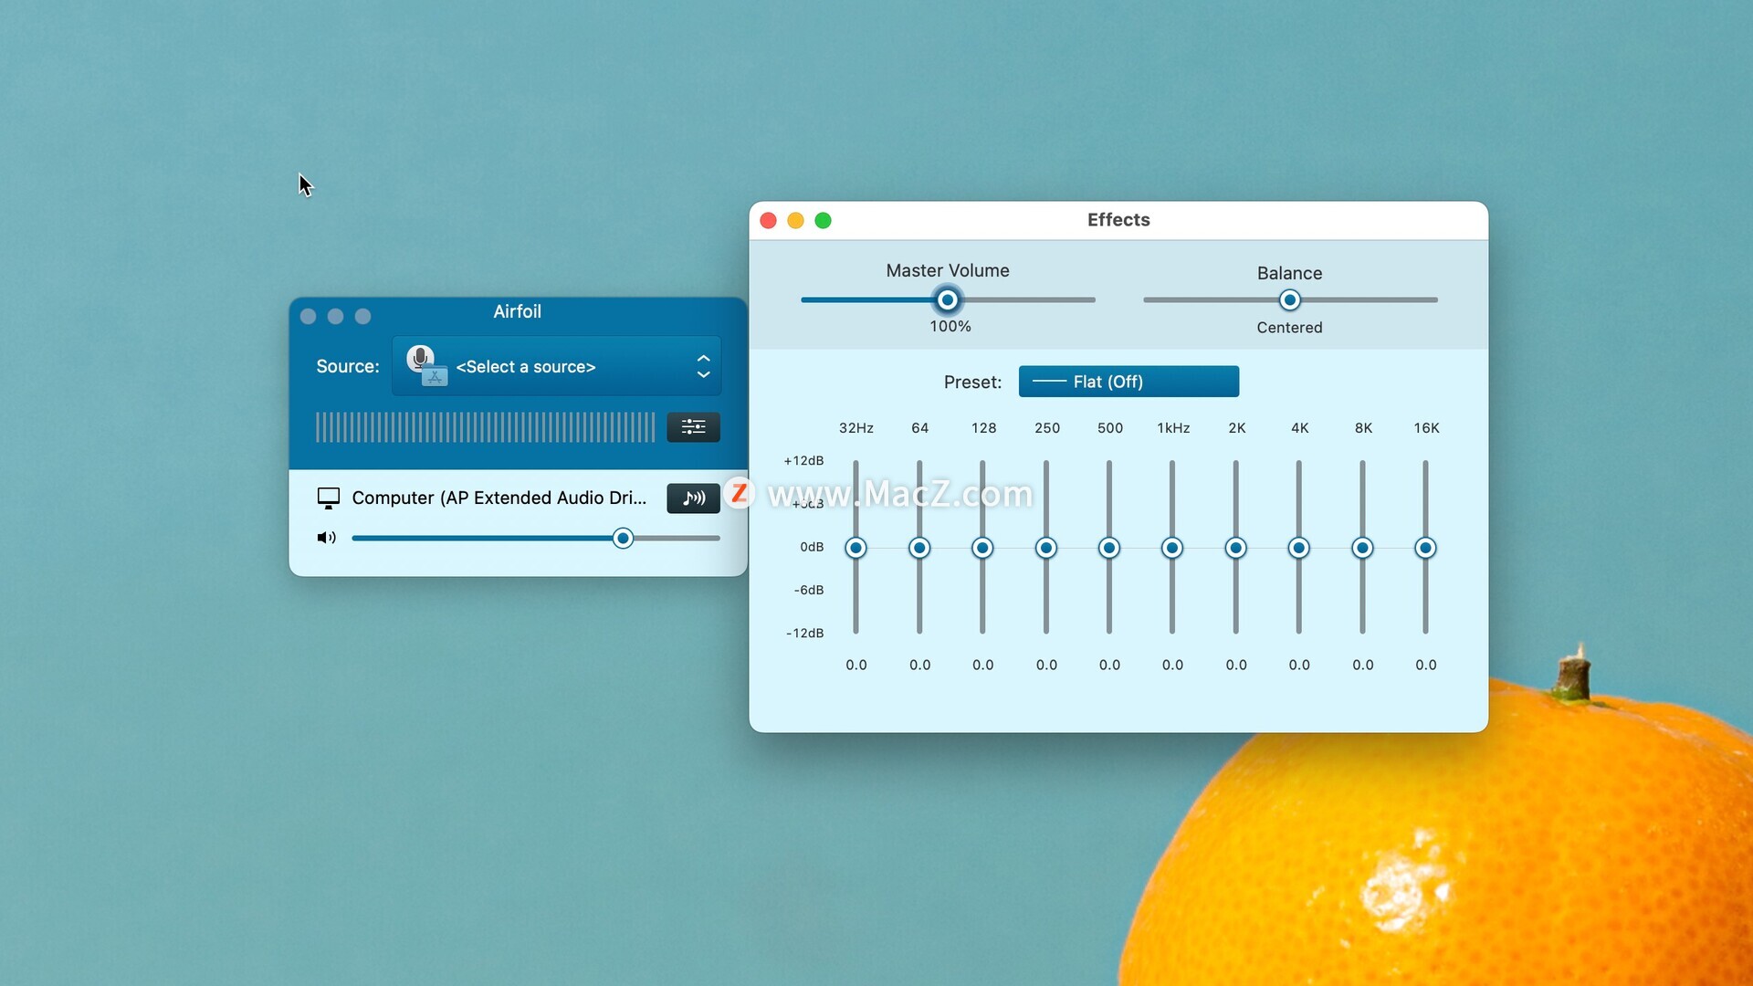Click the Balance slider knob
The image size is (1753, 986).
pyautogui.click(x=1289, y=299)
